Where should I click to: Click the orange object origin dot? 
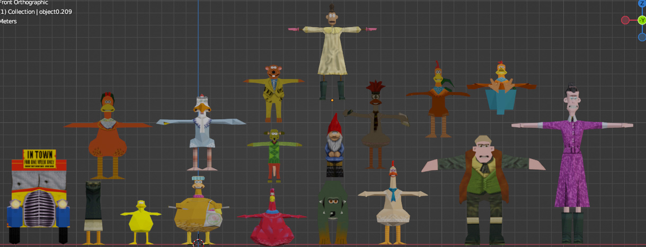[x=332, y=100]
